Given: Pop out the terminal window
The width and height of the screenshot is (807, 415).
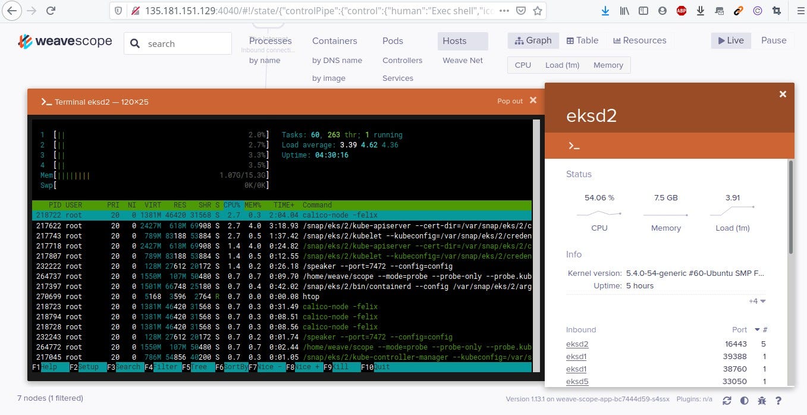Looking at the screenshot, I should [510, 101].
